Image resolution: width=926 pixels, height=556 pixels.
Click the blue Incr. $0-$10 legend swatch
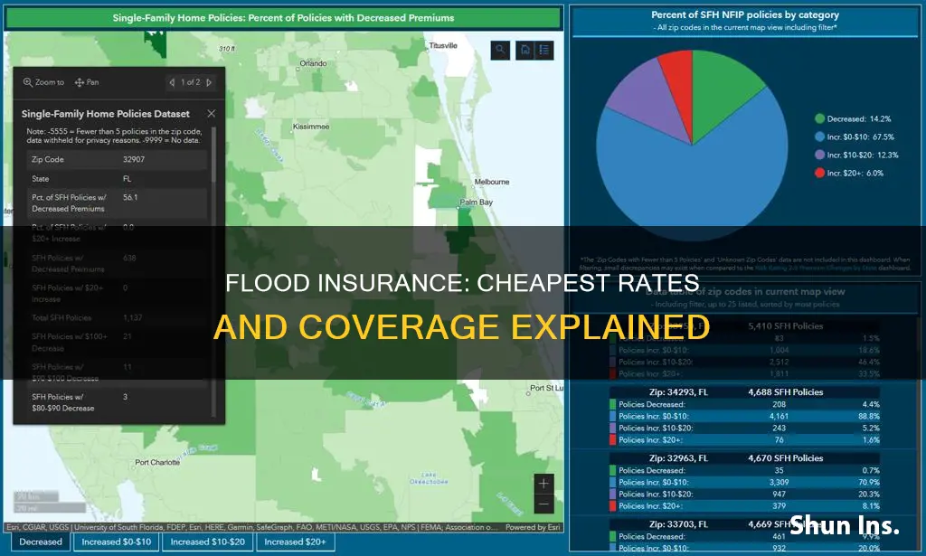[819, 137]
